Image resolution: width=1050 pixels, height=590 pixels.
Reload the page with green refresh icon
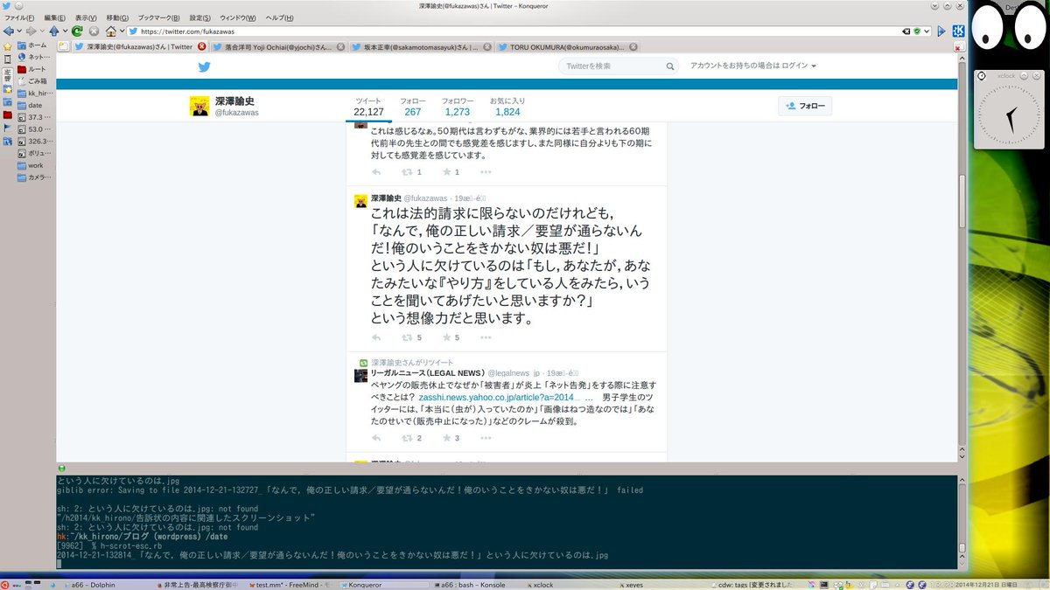pyautogui.click(x=77, y=31)
